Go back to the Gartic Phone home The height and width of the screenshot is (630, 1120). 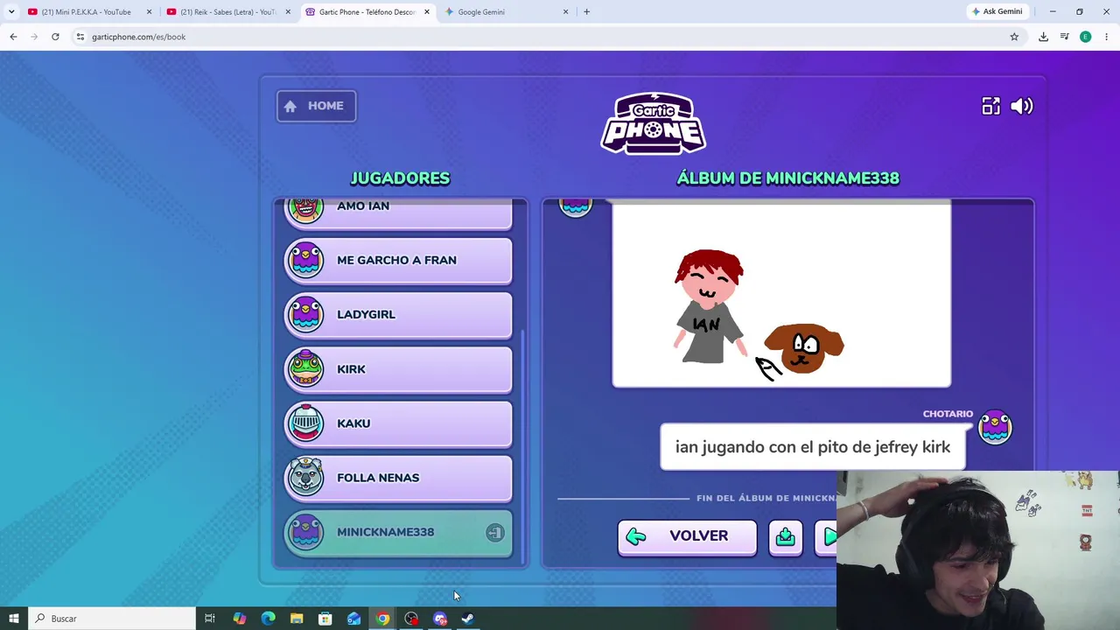tap(316, 106)
